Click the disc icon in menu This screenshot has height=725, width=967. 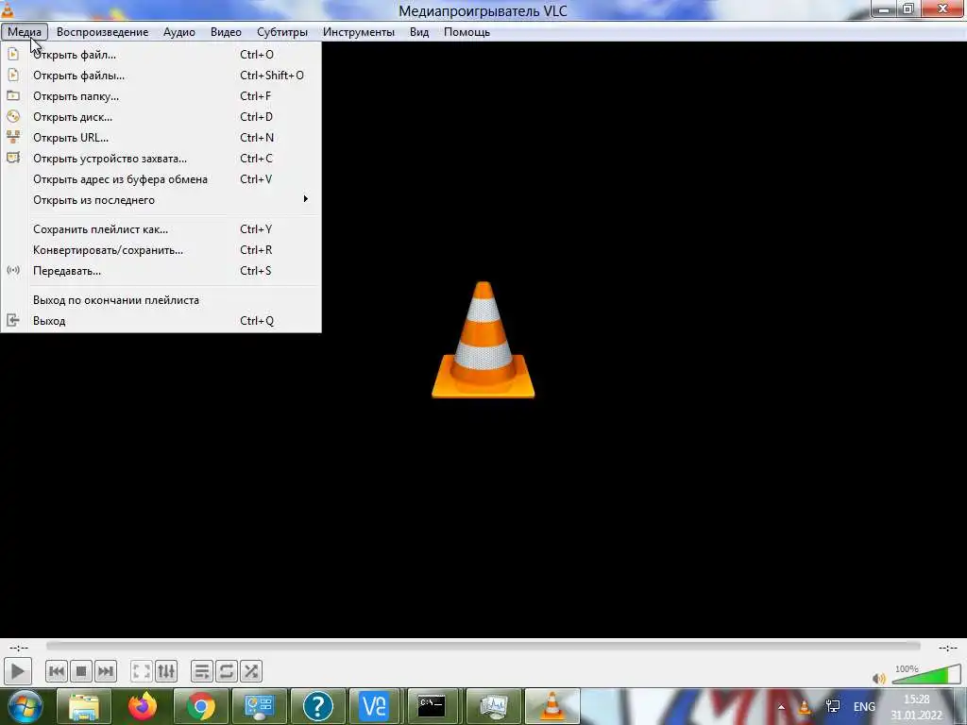click(x=13, y=116)
